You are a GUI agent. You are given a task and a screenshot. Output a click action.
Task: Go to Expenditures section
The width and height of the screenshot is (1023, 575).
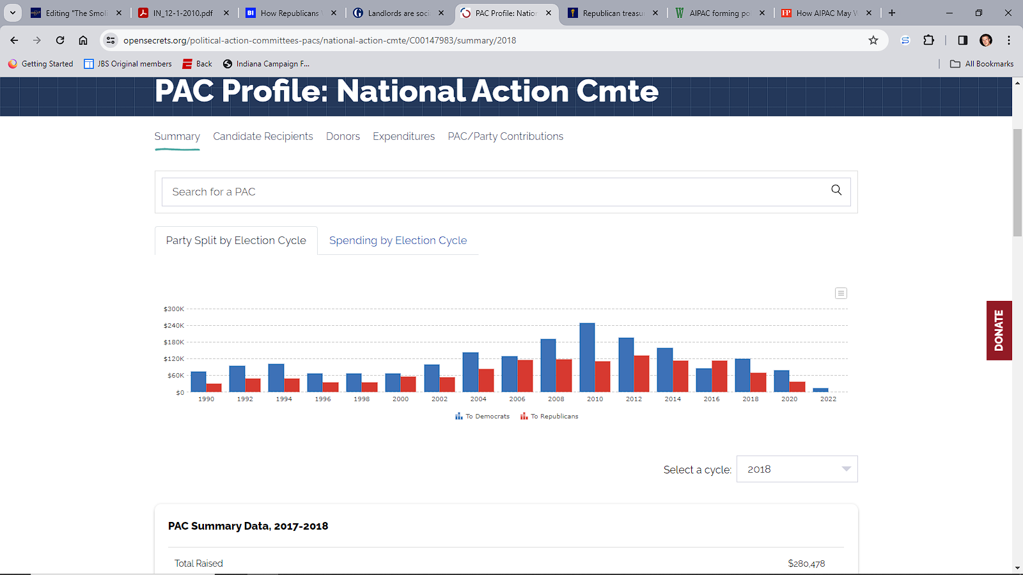click(403, 136)
